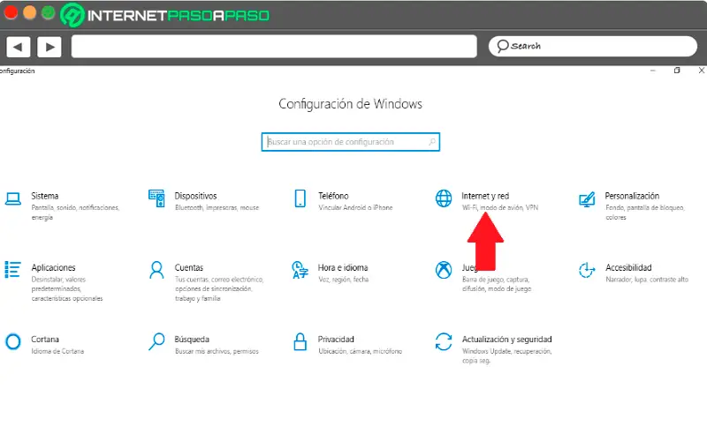Click the green window circle button

pyautogui.click(x=49, y=12)
